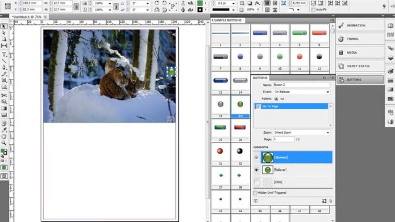Image resolution: width=395 pixels, height=222 pixels.
Task: Open the Media panel
Action: click(360, 52)
